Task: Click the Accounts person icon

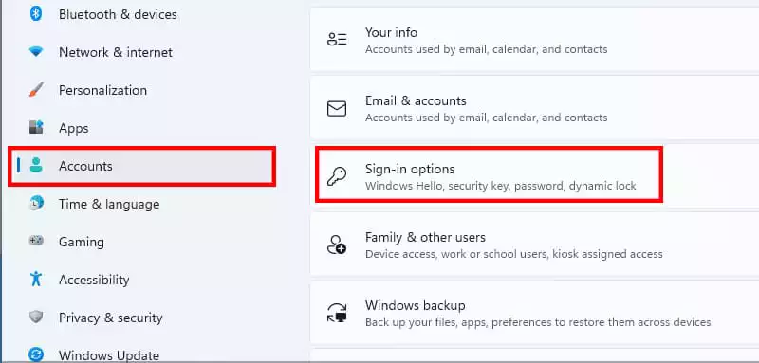Action: pos(36,165)
